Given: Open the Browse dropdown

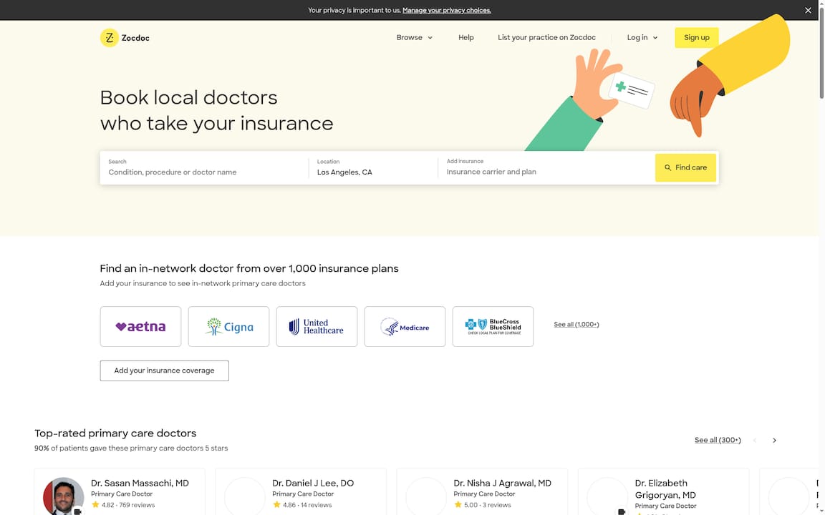Looking at the screenshot, I should (x=414, y=37).
